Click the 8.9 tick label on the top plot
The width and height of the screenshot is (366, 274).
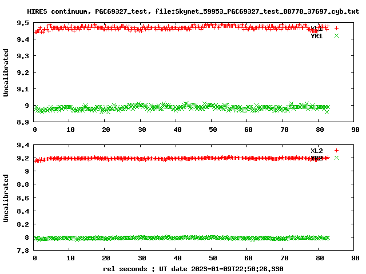coord(23,122)
